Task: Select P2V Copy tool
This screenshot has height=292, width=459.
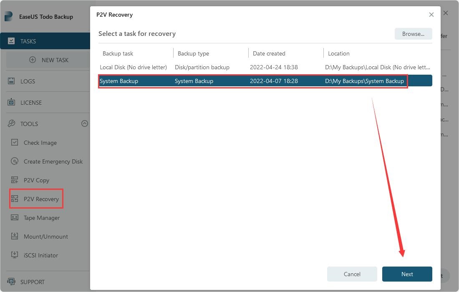Action: [x=36, y=180]
